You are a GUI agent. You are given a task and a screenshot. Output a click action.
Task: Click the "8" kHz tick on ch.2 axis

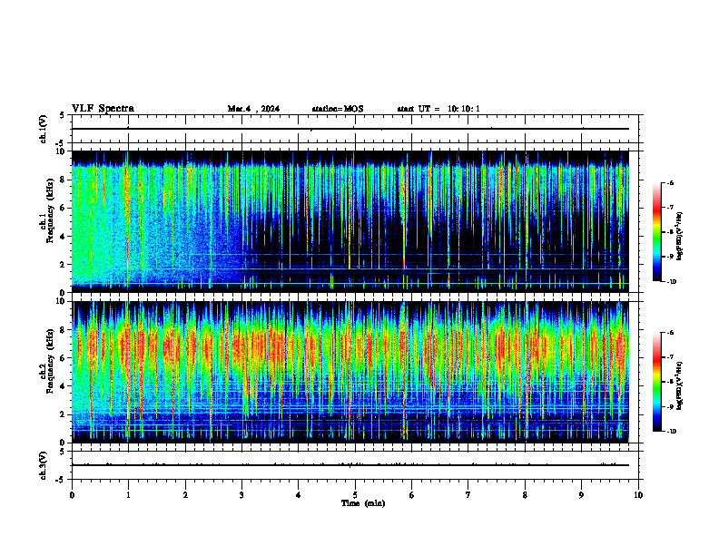tap(63, 330)
